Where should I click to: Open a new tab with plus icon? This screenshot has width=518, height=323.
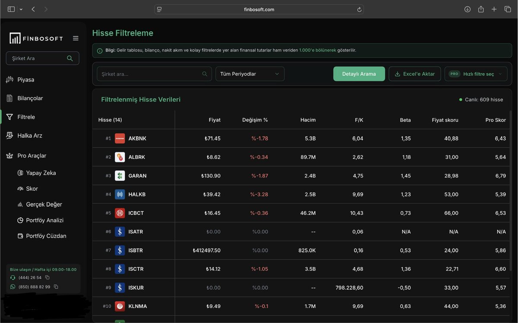[494, 9]
